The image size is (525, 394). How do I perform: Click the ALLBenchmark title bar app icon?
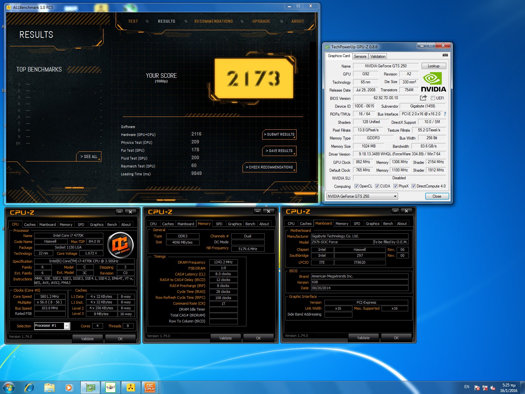pyautogui.click(x=9, y=7)
